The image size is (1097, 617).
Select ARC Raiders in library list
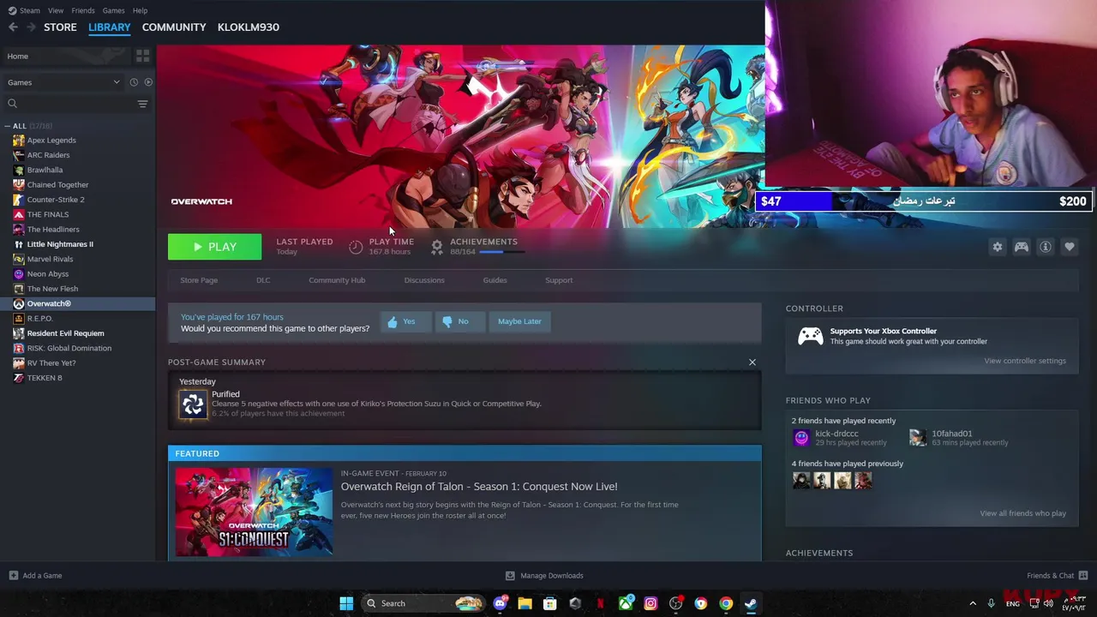(48, 155)
